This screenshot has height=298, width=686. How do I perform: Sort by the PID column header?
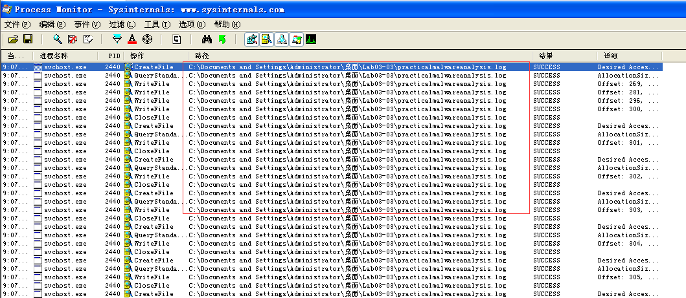click(x=111, y=56)
